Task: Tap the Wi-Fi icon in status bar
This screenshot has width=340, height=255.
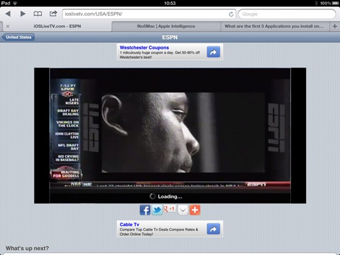Action: click(15, 3)
